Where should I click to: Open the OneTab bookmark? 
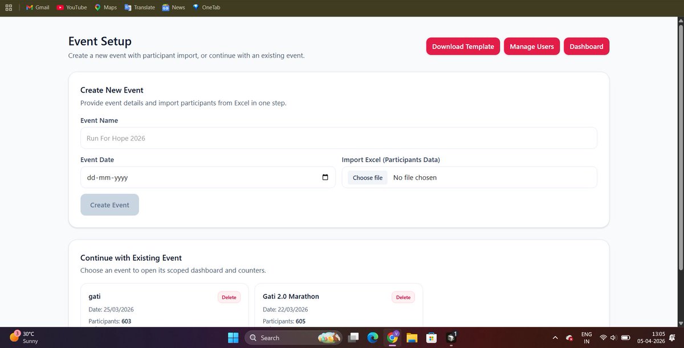pos(206,7)
